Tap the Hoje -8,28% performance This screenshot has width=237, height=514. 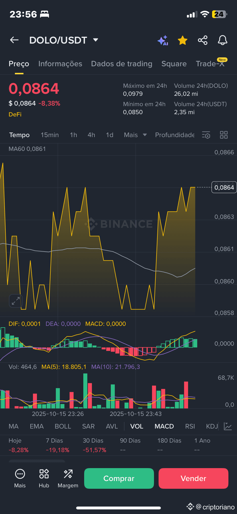pos(19,445)
